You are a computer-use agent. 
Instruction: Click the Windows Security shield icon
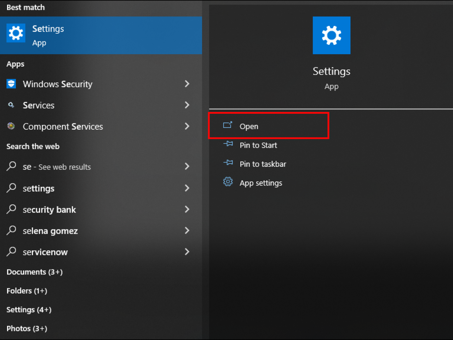point(11,84)
